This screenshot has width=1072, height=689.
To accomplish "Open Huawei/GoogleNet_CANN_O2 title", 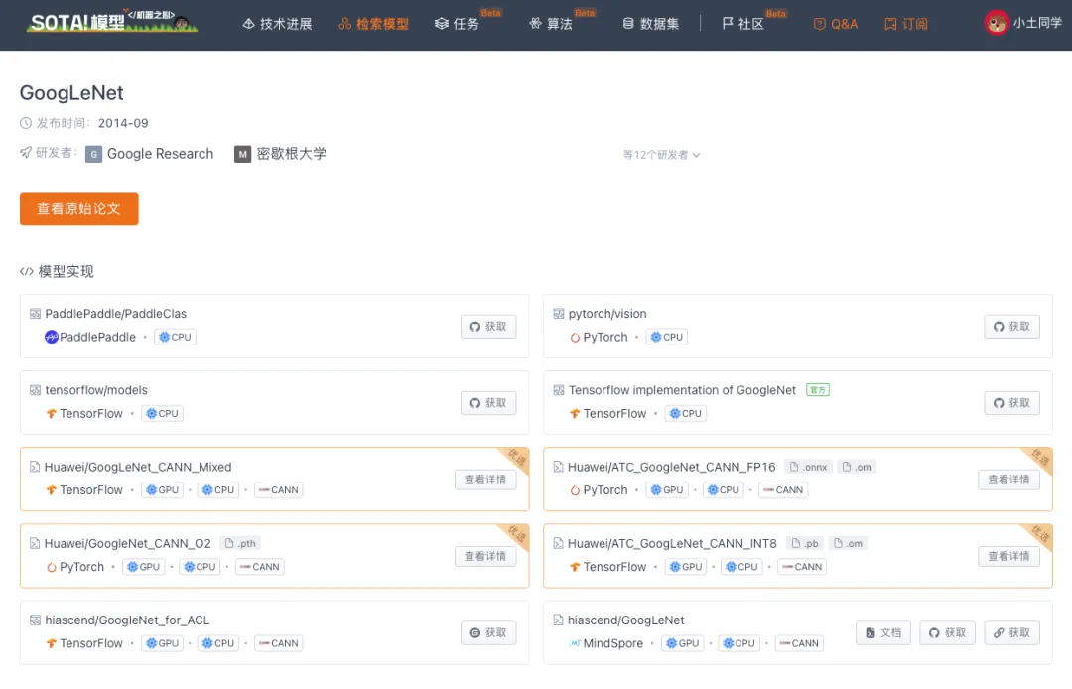I will point(128,543).
